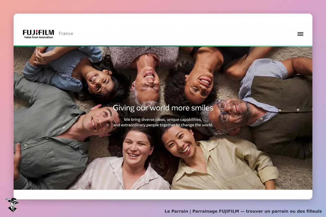Click the "Le Parrain | Parrainage FUJIFILM" caption
Screen dimensions: 326x217
click(x=243, y=211)
